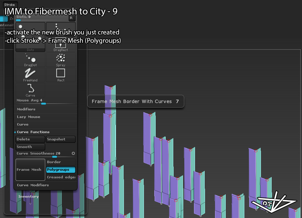
Task: Expand the Inventory section
Action: pyautogui.click(x=29, y=197)
